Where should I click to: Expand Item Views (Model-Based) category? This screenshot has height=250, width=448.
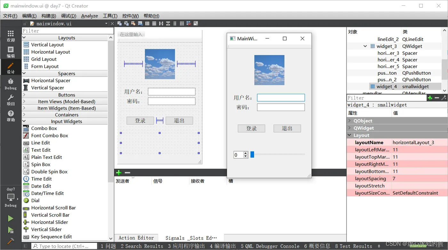point(24,101)
